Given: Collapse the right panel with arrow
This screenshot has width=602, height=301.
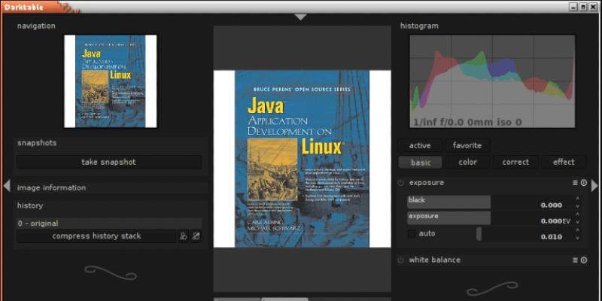Looking at the screenshot, I should [594, 186].
